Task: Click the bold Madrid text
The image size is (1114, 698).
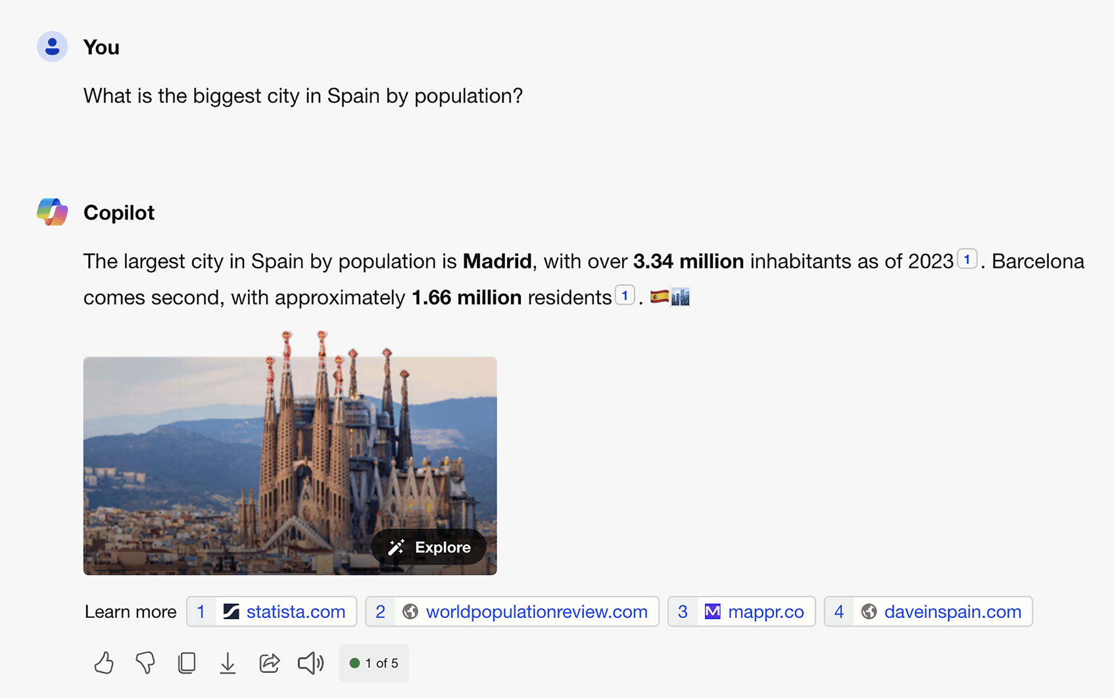Action: (x=497, y=262)
